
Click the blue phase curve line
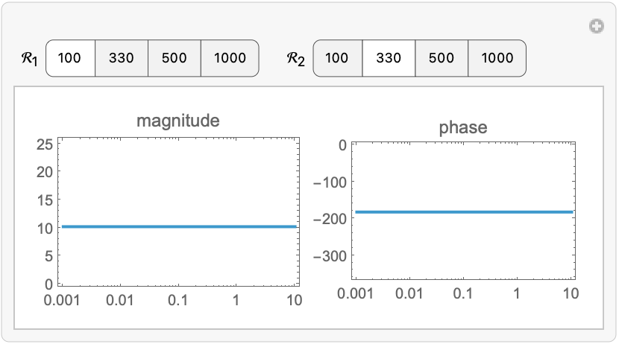[462, 212]
